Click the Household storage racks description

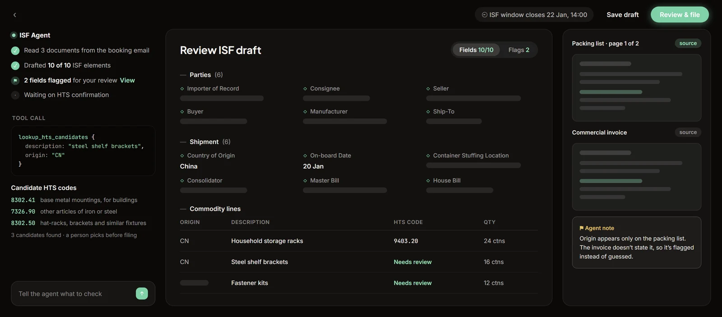[267, 241]
